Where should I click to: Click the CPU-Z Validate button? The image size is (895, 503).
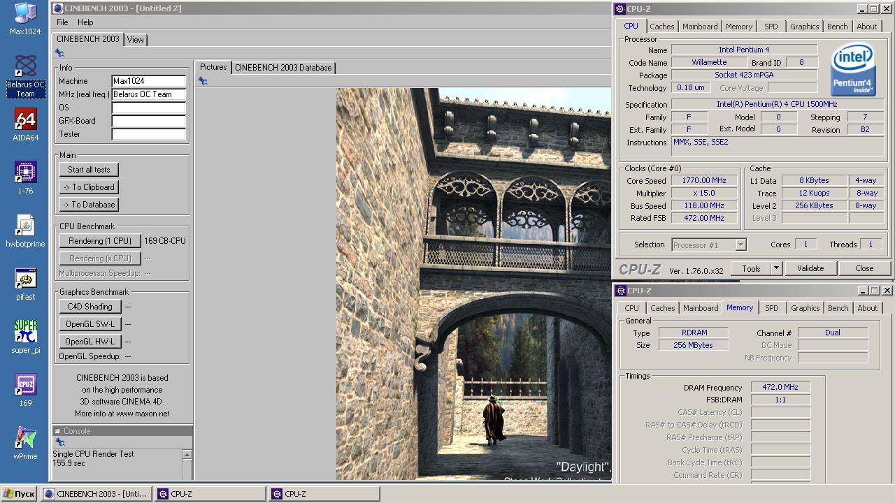[810, 268]
